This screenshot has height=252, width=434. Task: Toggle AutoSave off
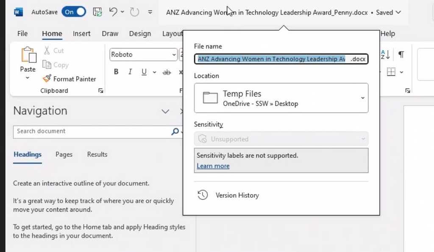click(x=74, y=12)
